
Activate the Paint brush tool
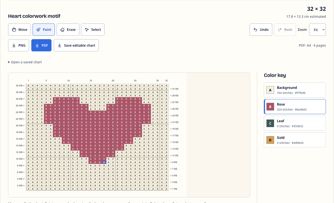(44, 30)
